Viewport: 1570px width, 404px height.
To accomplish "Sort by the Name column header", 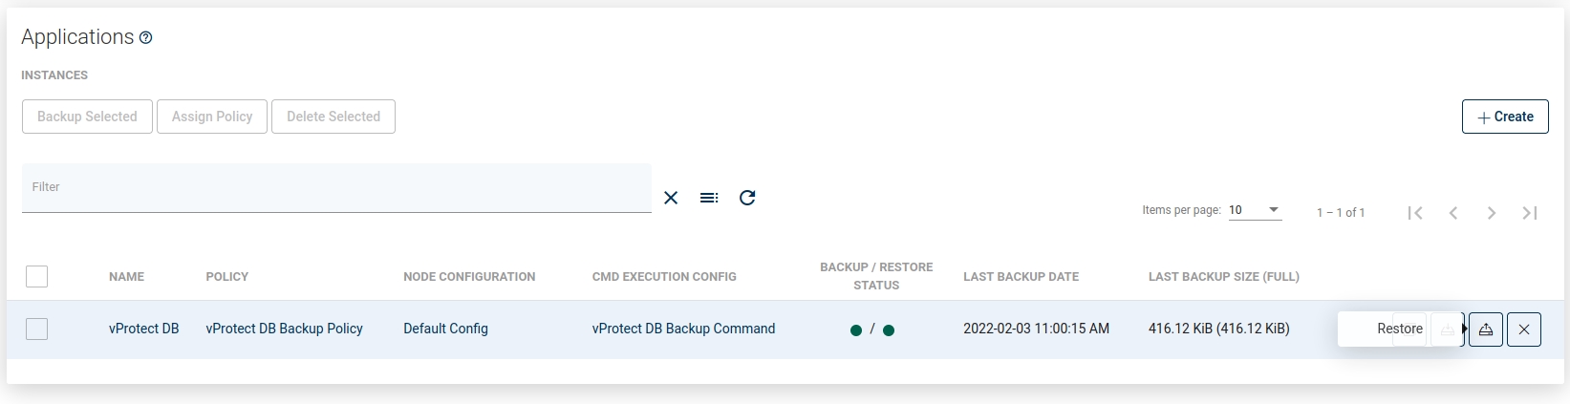I will click(126, 277).
